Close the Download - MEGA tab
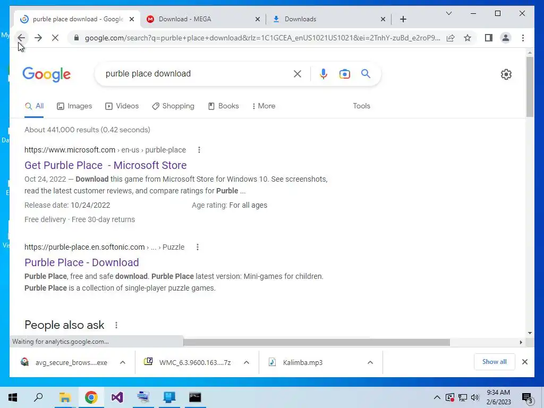Viewport: 544px width, 408px height. click(x=258, y=19)
